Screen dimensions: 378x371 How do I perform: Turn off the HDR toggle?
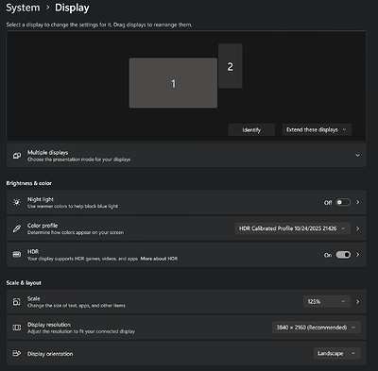point(343,255)
